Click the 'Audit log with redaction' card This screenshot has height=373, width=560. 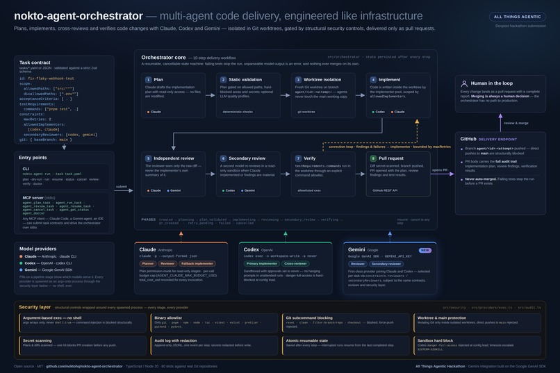coord(214,345)
